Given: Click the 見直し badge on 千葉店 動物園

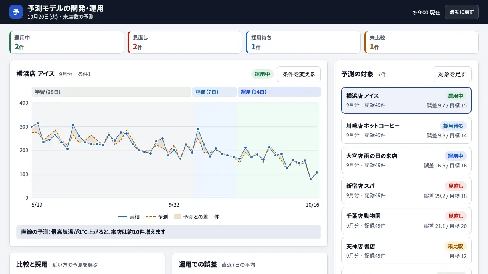Looking at the screenshot, I should coord(456,216).
